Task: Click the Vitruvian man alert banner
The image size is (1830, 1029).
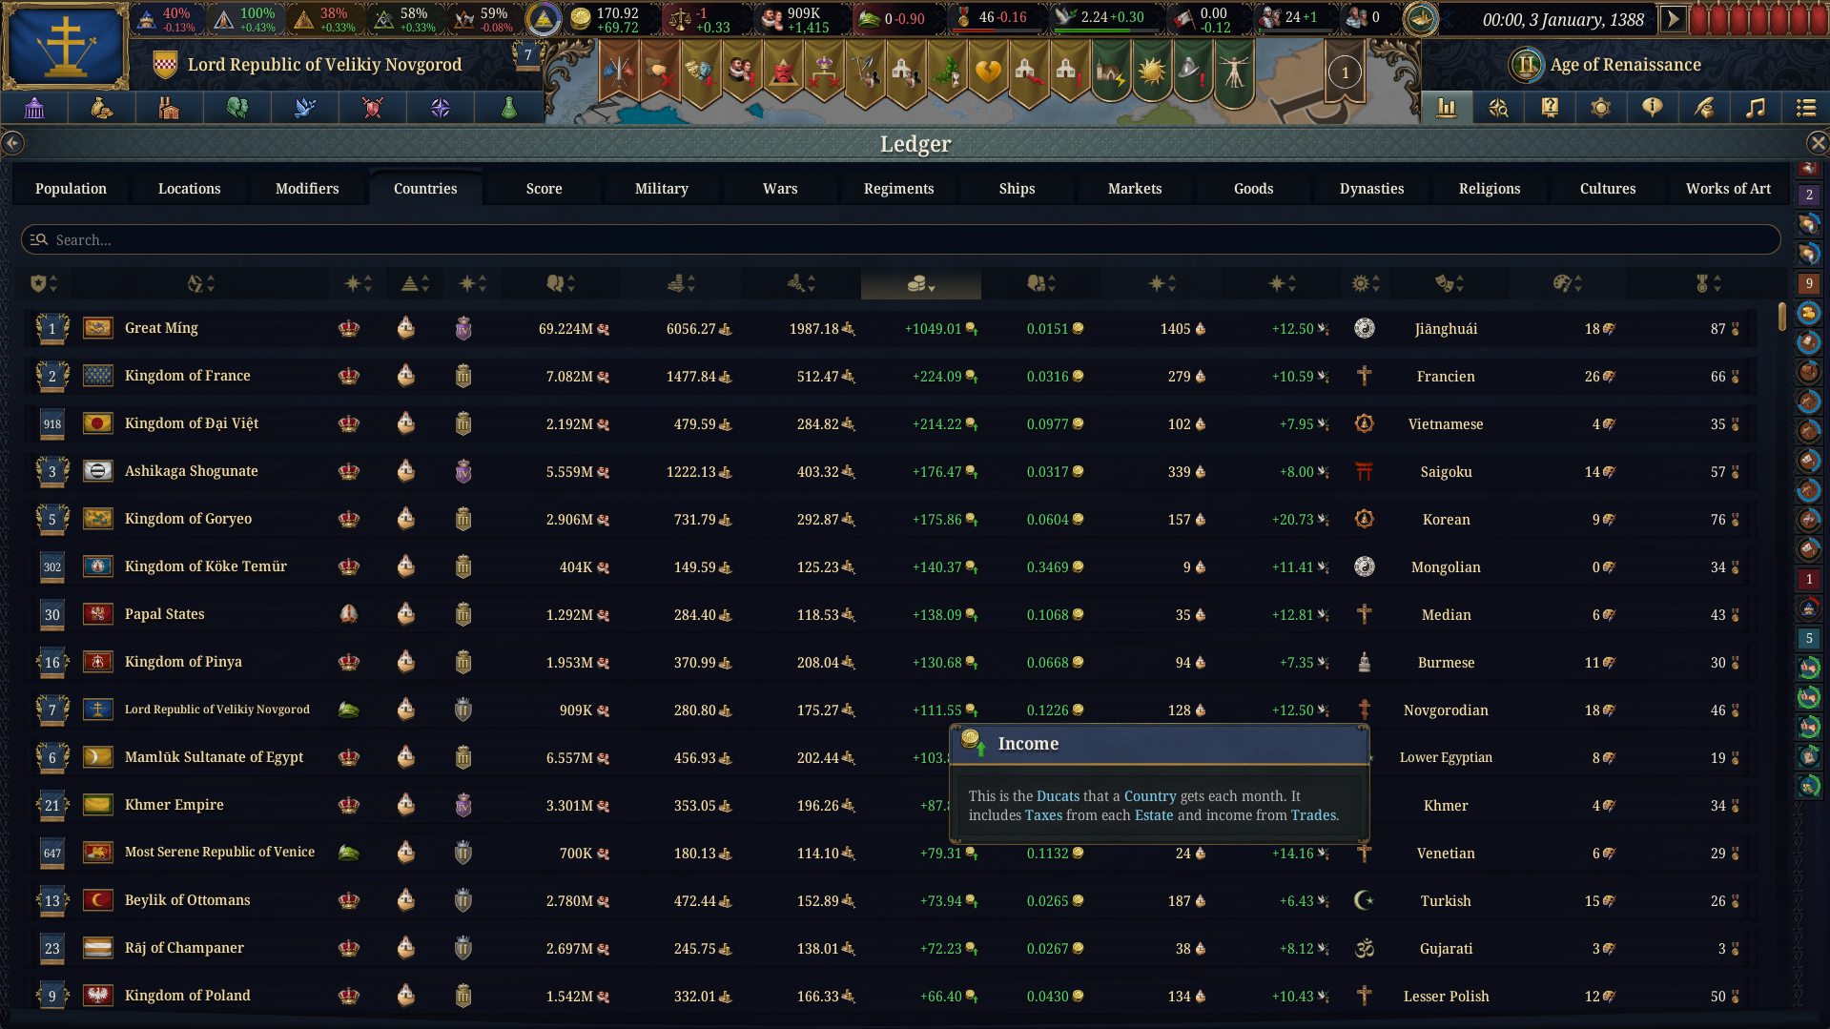Action: click(x=1233, y=72)
